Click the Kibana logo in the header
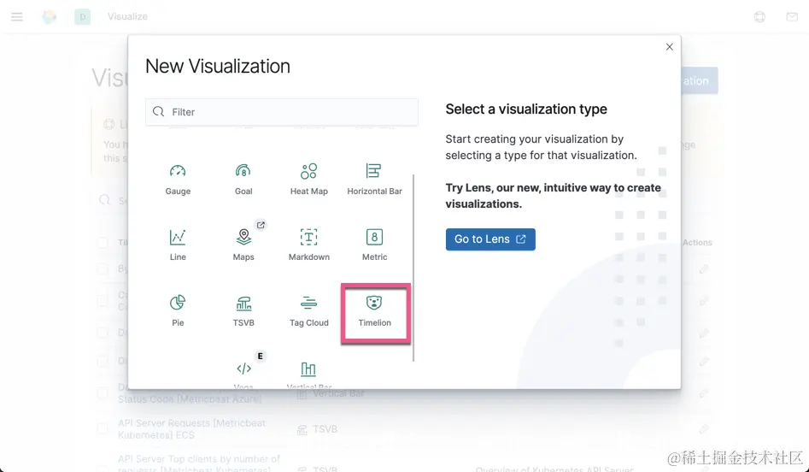Screen dimensions: 809x472 point(50,16)
